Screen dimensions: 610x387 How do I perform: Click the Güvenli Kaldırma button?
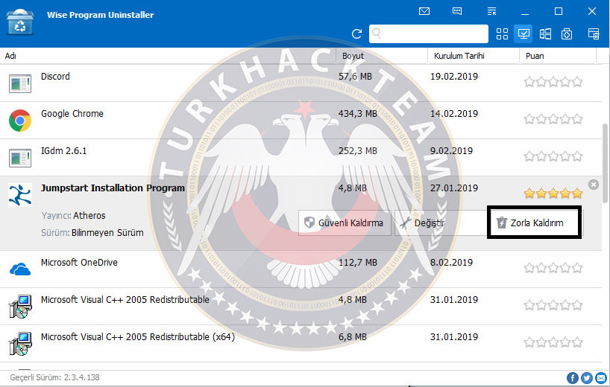(345, 223)
